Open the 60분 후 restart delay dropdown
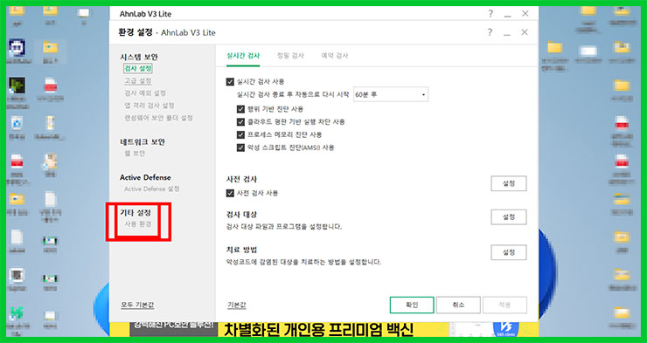 pos(391,95)
